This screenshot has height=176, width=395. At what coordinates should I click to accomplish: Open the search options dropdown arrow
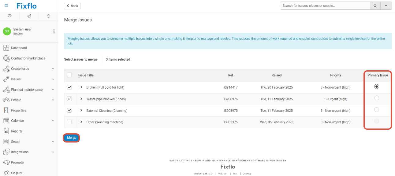click(x=386, y=6)
